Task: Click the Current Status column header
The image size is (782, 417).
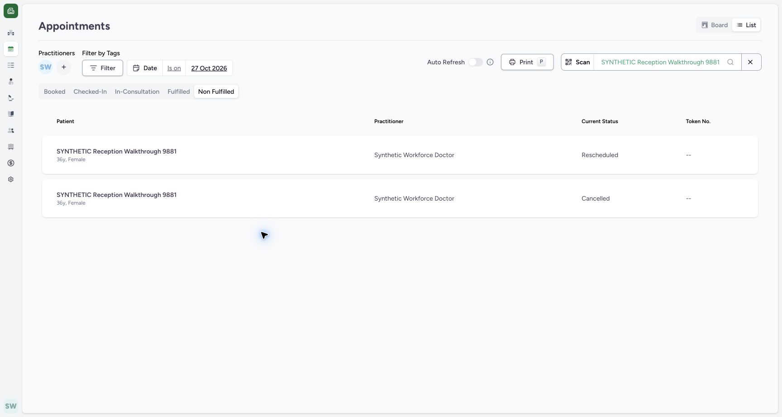Action: [600, 121]
